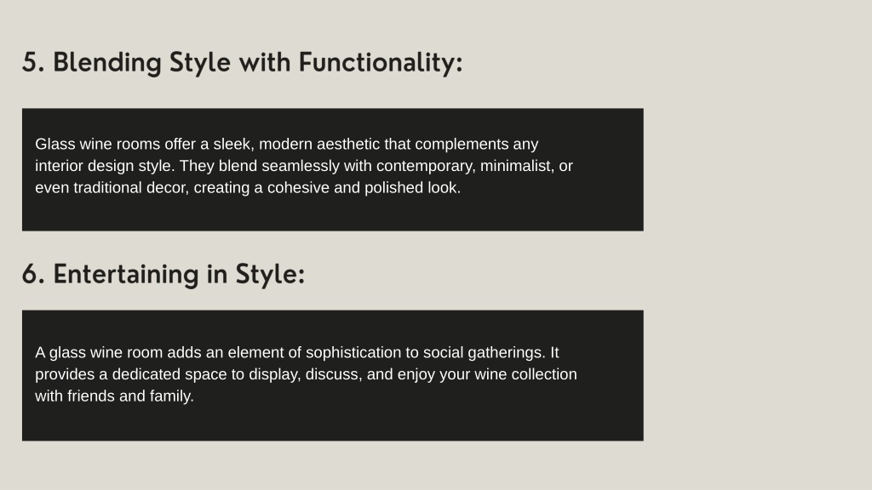The width and height of the screenshot is (872, 490).
Task: Click the line starting "interior design style"
Action: (304, 166)
